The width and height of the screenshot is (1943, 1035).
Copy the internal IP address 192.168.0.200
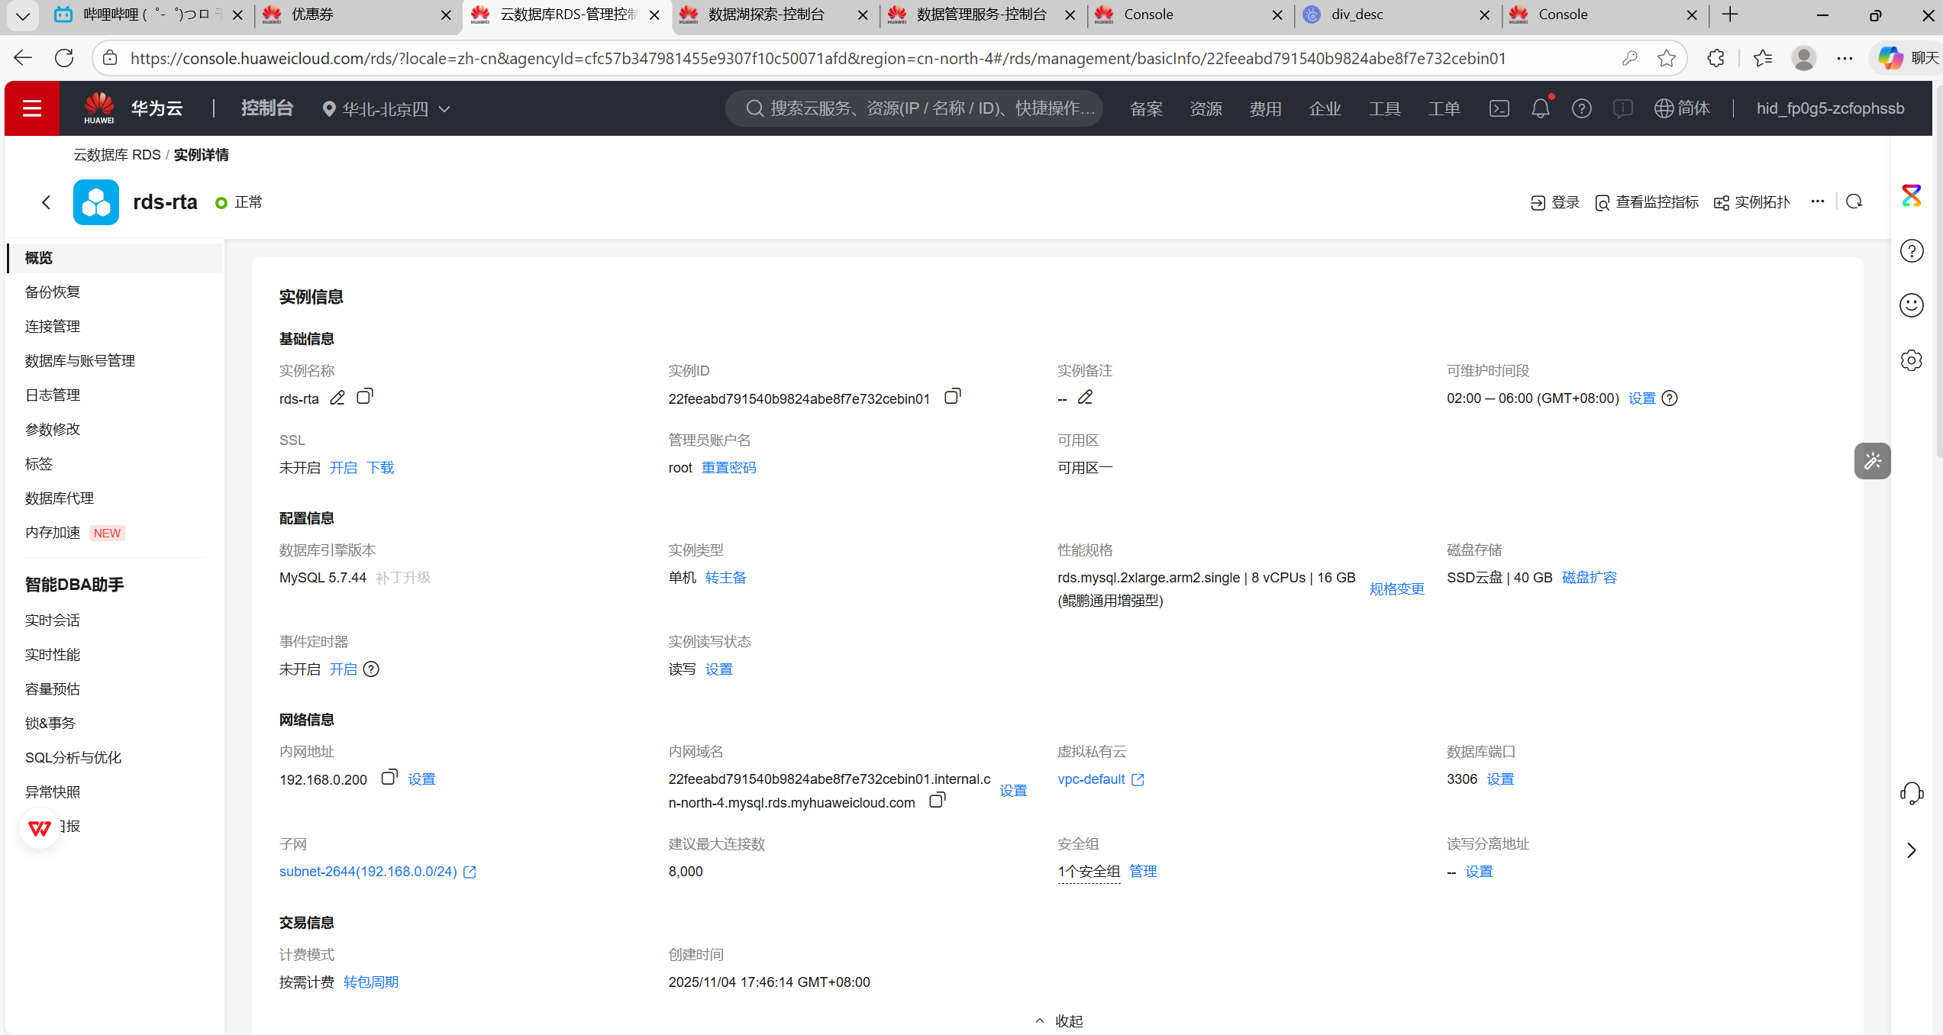point(389,778)
